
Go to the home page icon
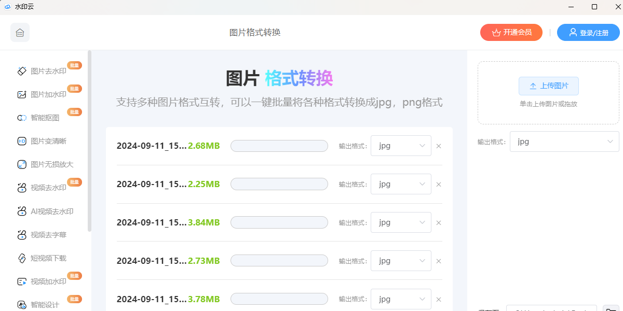point(20,33)
